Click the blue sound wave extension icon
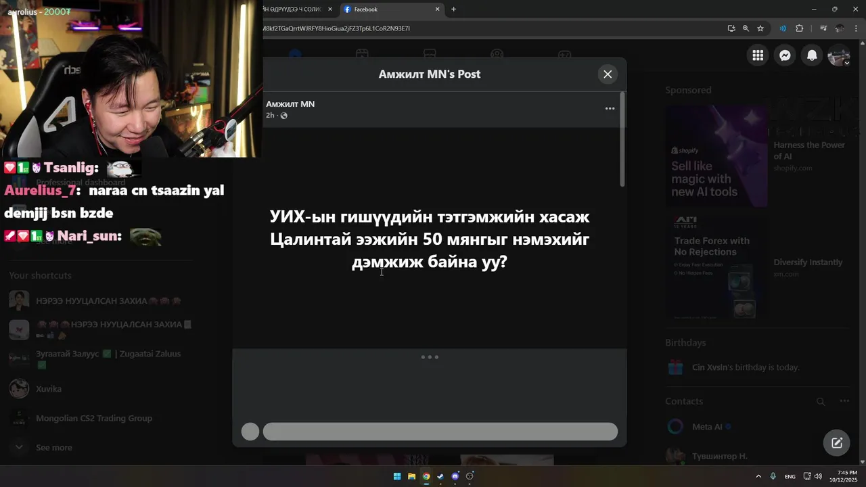 point(783,28)
